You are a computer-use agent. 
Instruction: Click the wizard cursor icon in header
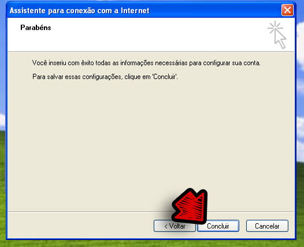point(280,39)
